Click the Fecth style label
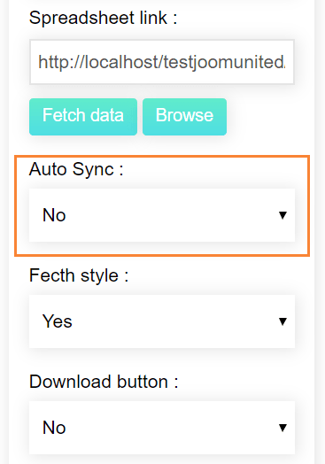Screen dimensions: 325x464 (x=79, y=275)
